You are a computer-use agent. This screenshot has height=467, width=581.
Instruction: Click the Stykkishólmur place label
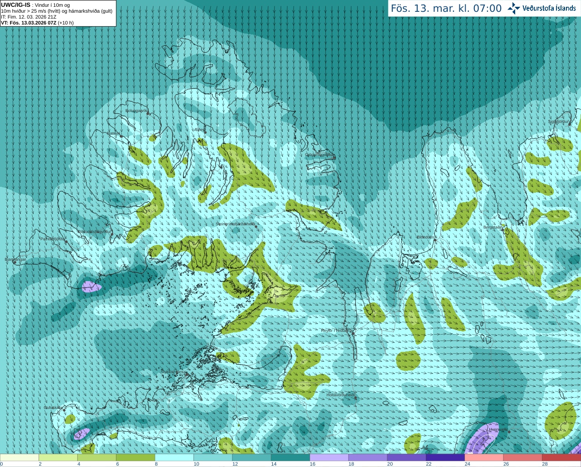[174, 372]
